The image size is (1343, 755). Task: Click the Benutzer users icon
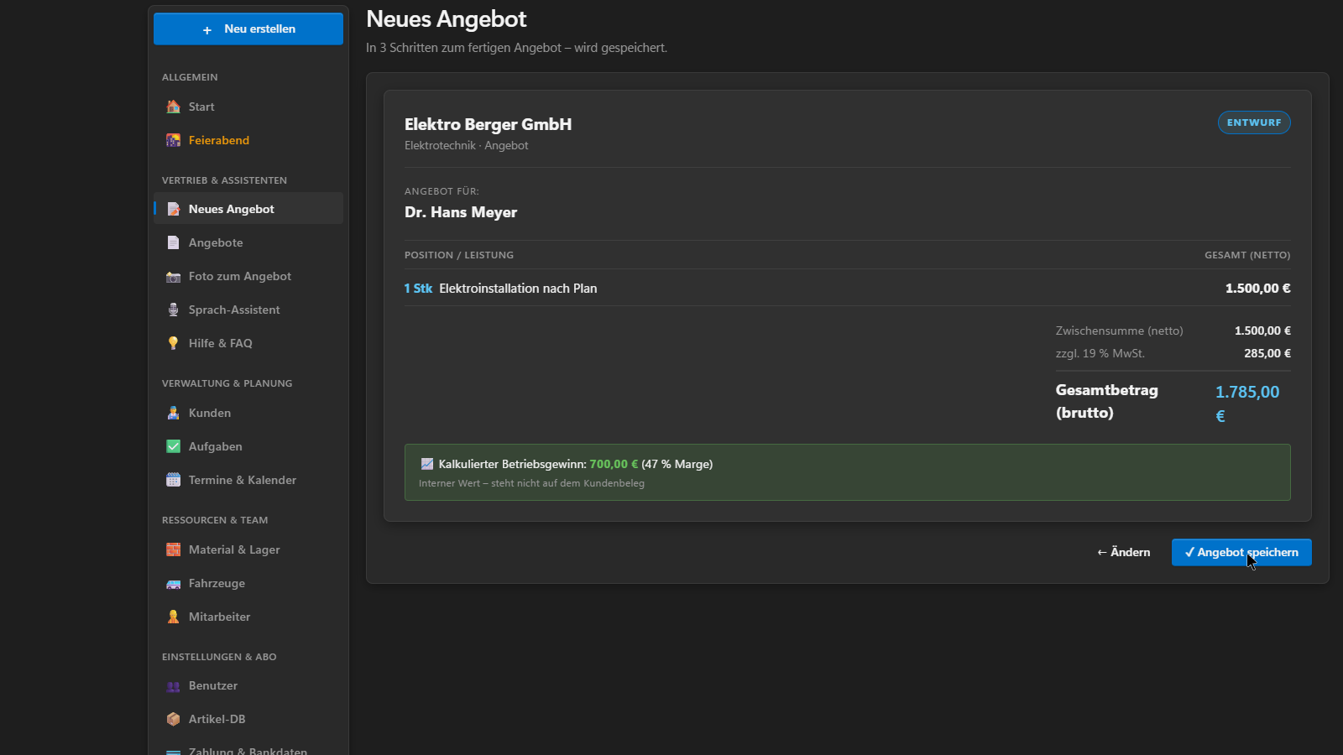pyautogui.click(x=173, y=686)
